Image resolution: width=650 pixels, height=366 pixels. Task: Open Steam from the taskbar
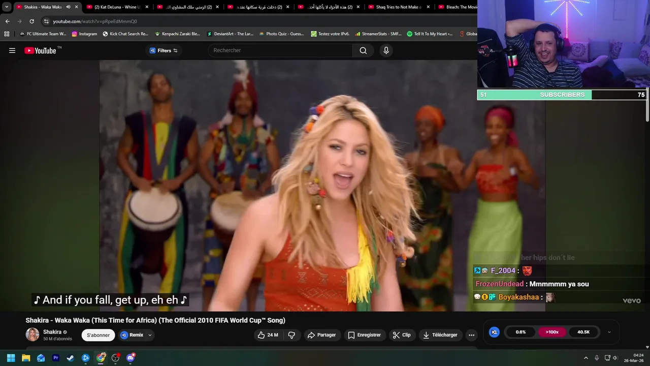[x=71, y=358]
